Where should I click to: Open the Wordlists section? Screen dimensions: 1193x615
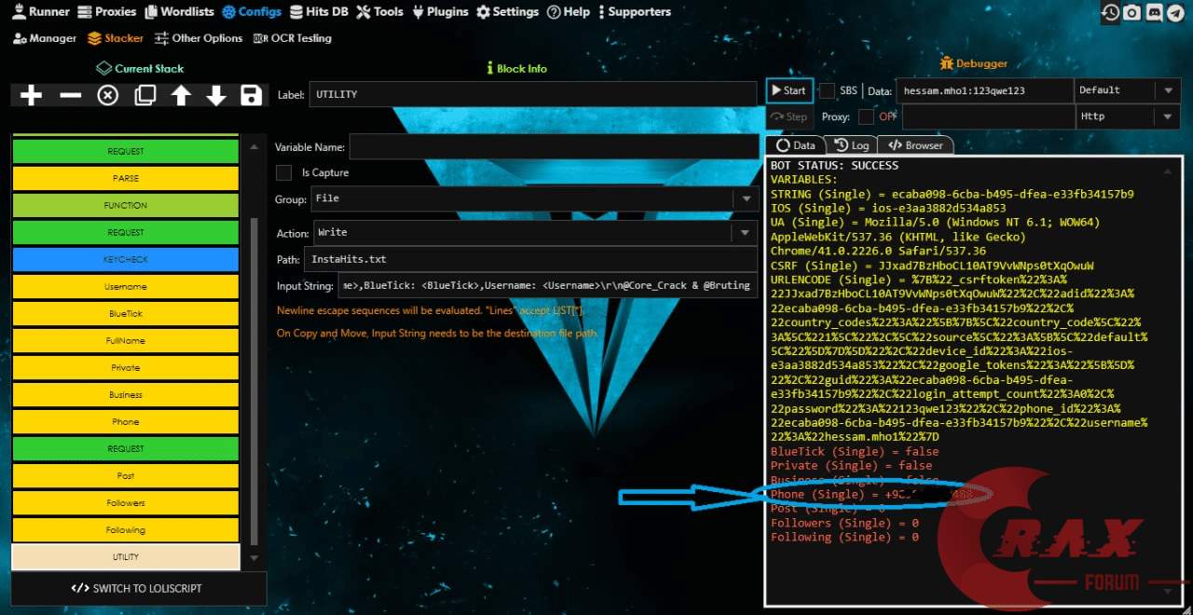[179, 12]
